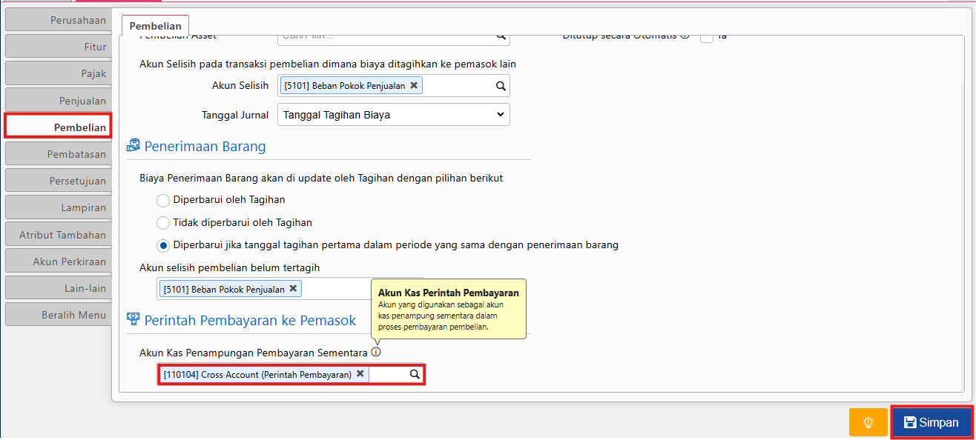Remove the Beban Pokok Penjualan tag from Akun Selisih
The image size is (976, 440).
(414, 85)
